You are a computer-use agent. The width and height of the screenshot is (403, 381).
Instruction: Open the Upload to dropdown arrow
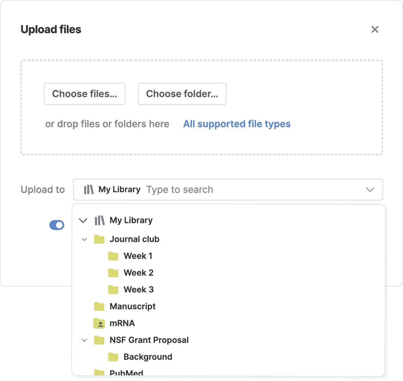click(370, 189)
